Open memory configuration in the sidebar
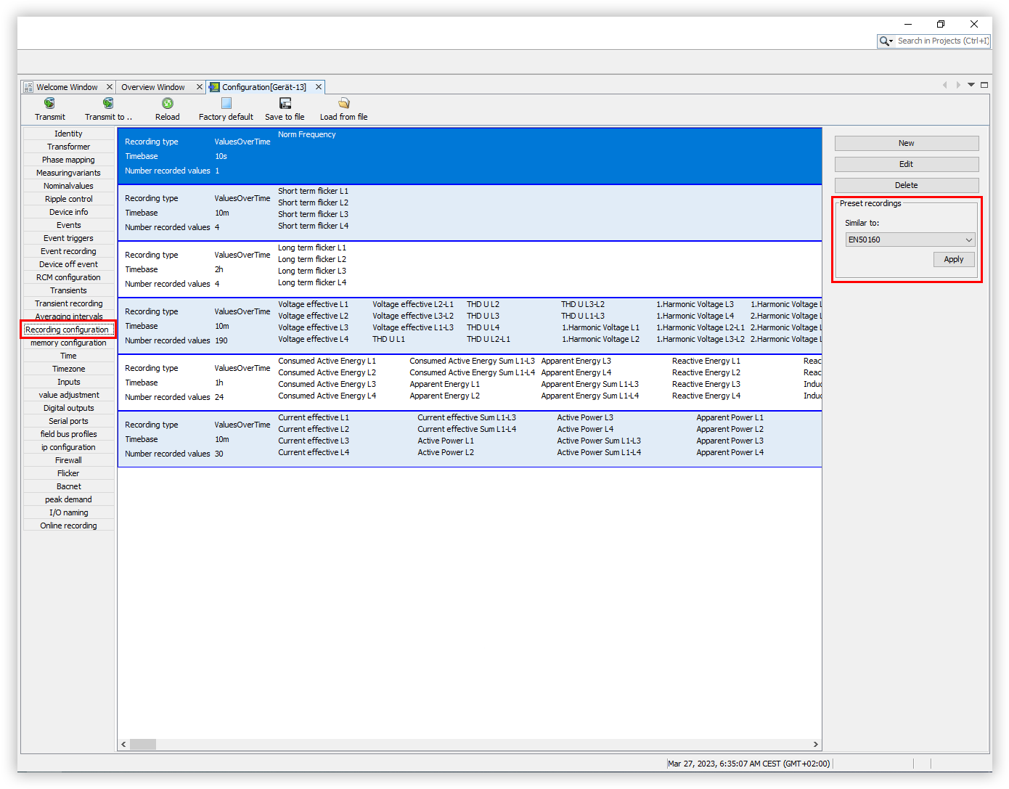Viewport: 1009px width, 789px height. coord(68,343)
